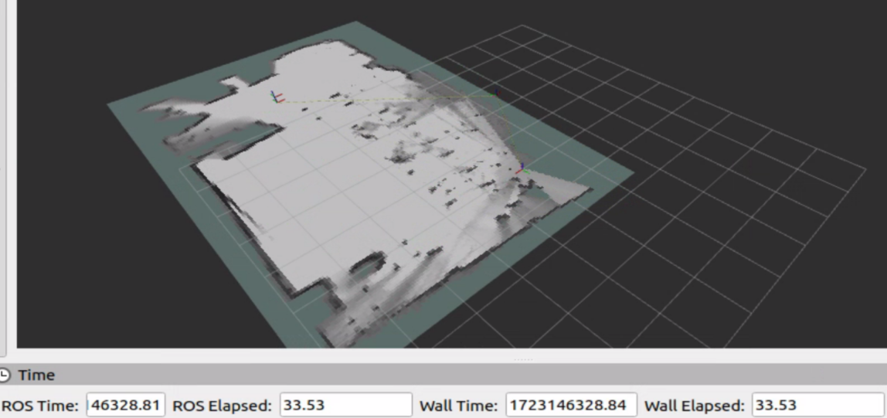Screen dimensions: 887x418
Task: Click the Wall Elapsed label text
Action: click(x=695, y=404)
